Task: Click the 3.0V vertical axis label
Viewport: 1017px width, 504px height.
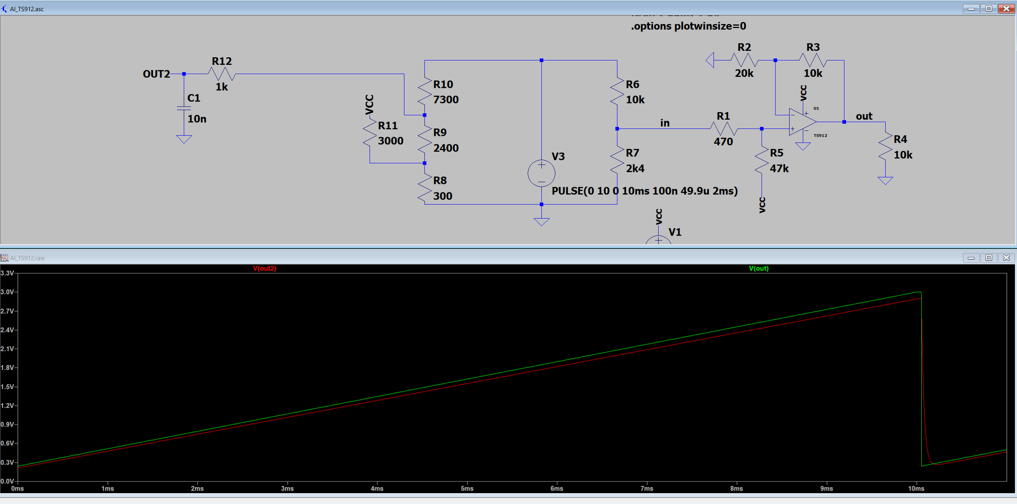Action: pos(7,292)
